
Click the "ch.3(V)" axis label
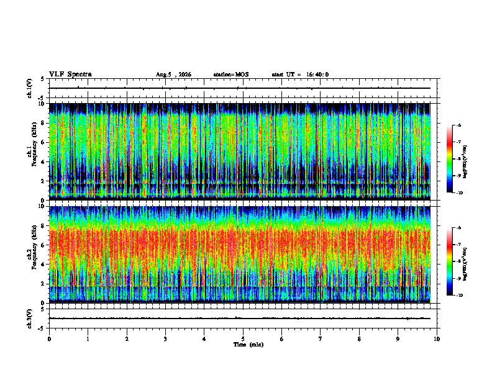click(x=29, y=319)
